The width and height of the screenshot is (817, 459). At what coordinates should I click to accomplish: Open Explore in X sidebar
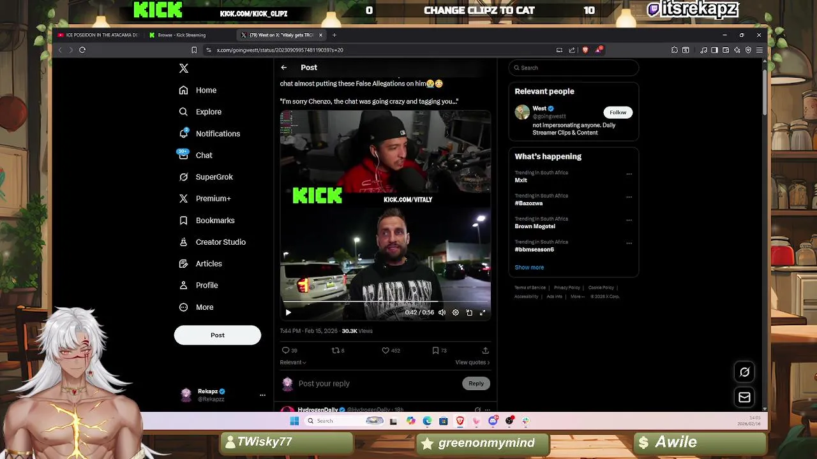[x=200, y=112]
